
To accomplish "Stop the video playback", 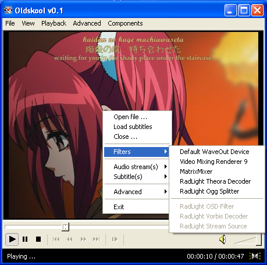I will (38, 239).
